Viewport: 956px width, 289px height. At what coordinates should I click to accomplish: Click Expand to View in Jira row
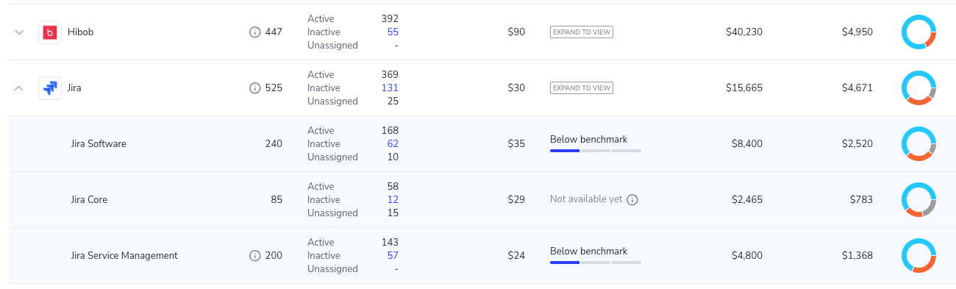point(582,88)
